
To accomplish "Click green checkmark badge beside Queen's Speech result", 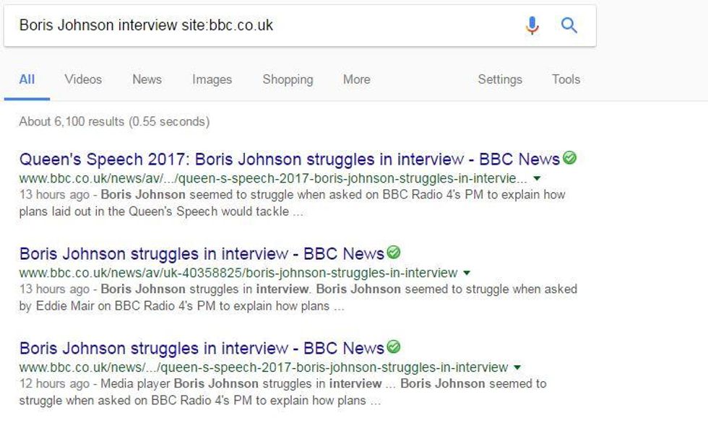I will coord(570,158).
